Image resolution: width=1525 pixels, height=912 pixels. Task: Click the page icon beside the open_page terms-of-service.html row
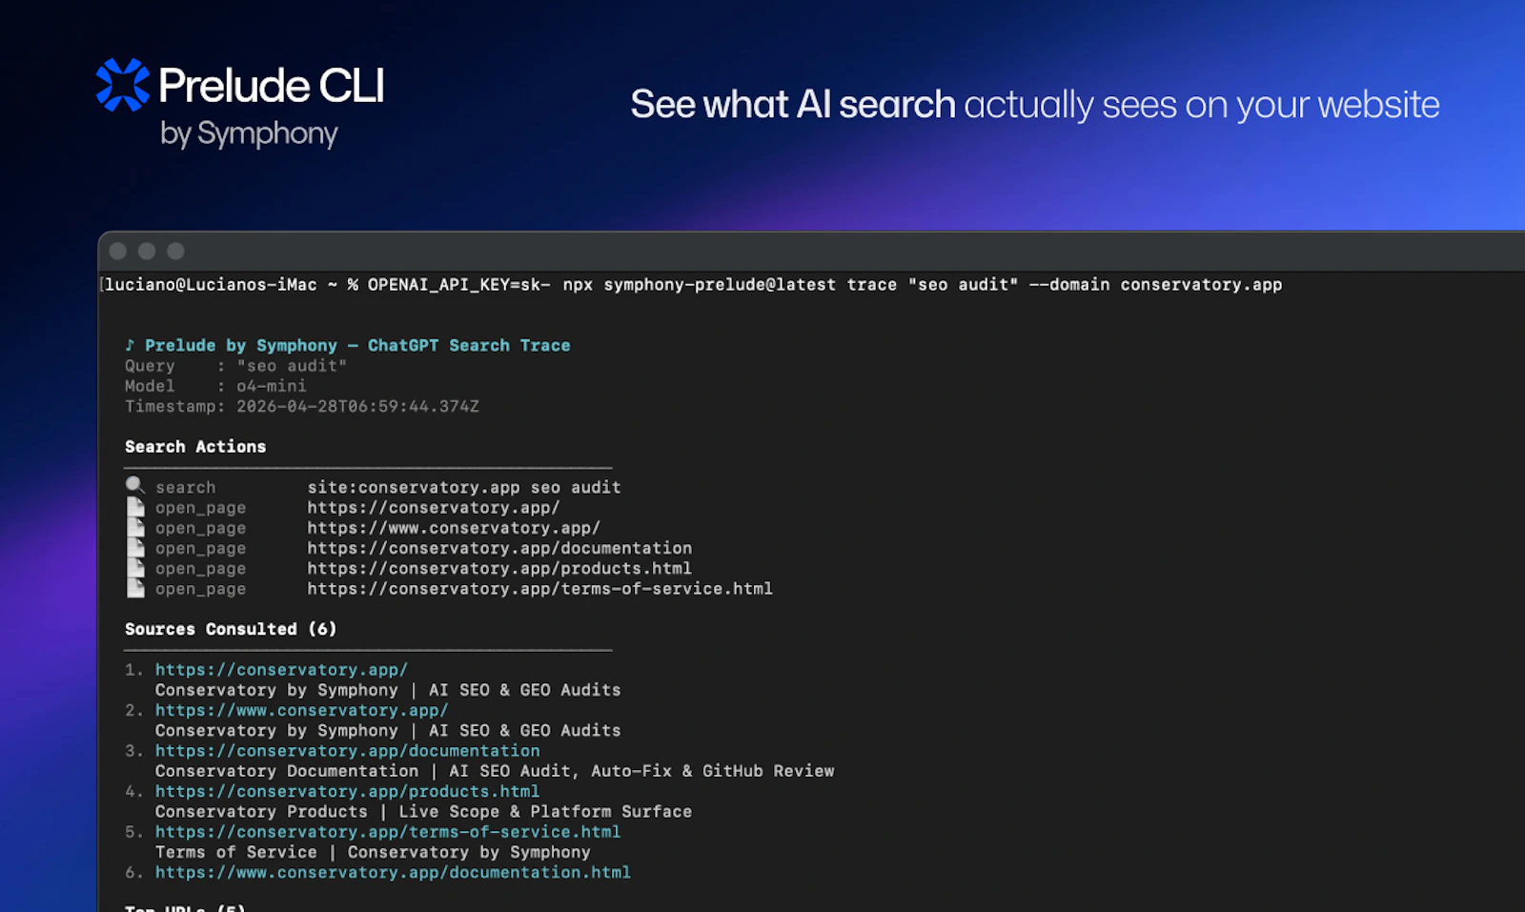tap(135, 588)
